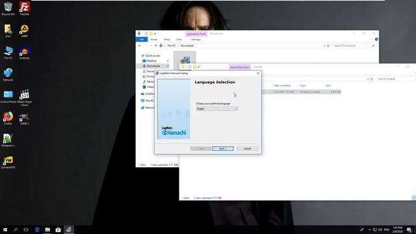
Task: Switch to Manage ribbon tab in Downloads
Action: coord(196,39)
